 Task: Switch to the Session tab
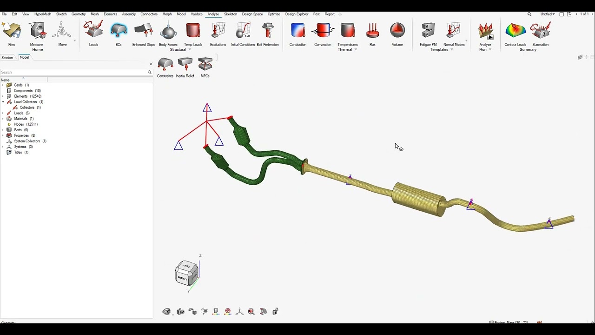coord(7,58)
